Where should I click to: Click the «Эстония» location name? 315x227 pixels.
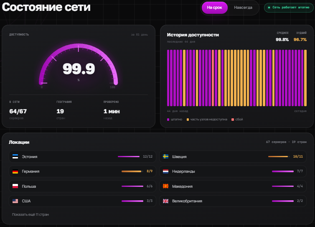30,157
